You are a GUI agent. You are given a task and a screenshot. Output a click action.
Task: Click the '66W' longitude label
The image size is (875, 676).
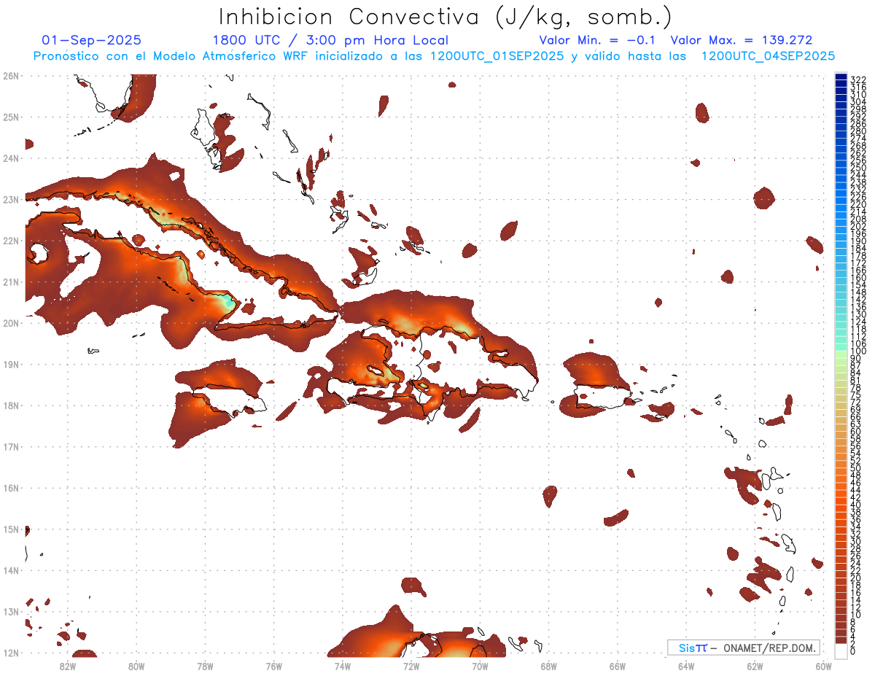click(618, 666)
